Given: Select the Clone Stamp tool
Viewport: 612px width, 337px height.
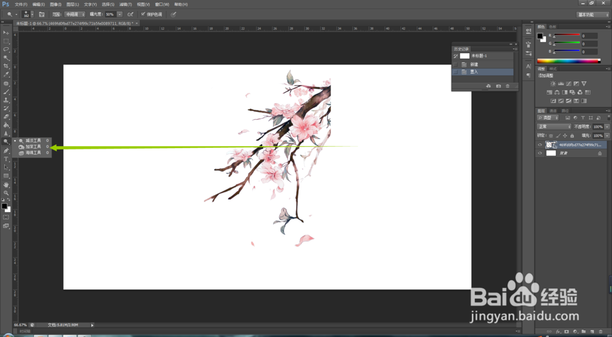Looking at the screenshot, I should [x=6, y=100].
